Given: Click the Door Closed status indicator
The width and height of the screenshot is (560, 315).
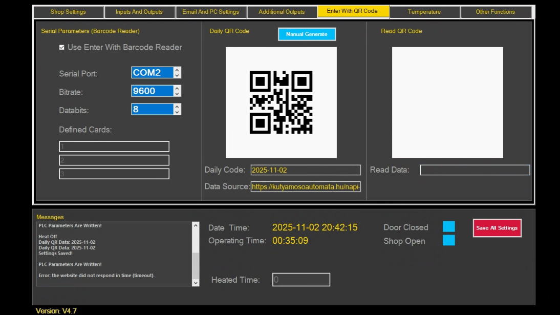Looking at the screenshot, I should [449, 227].
